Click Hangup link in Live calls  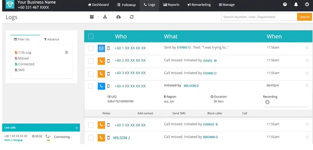click(18, 140)
